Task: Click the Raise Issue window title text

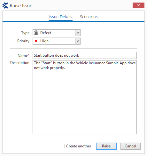Action: [x=21, y=6]
